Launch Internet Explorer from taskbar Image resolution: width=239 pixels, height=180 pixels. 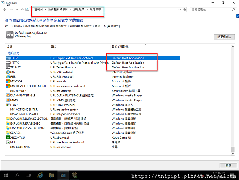[x=40, y=175]
